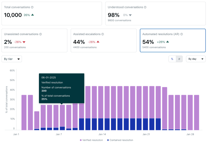Click tooltip value 300

point(44,91)
